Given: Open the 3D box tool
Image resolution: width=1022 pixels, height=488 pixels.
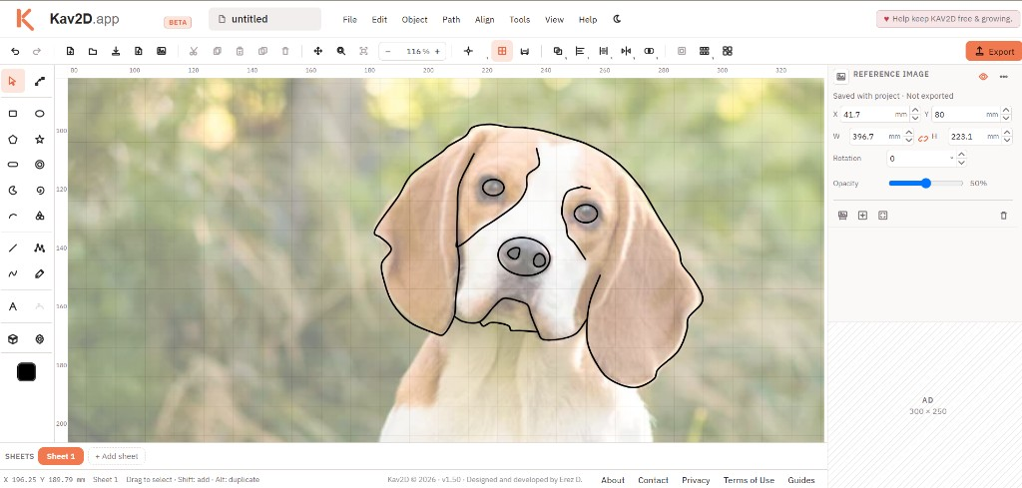Looking at the screenshot, I should coord(13,338).
